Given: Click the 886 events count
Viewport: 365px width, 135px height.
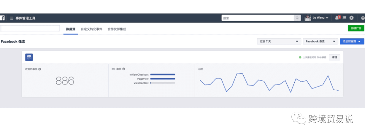Looking at the screenshot, I should [x=65, y=81].
